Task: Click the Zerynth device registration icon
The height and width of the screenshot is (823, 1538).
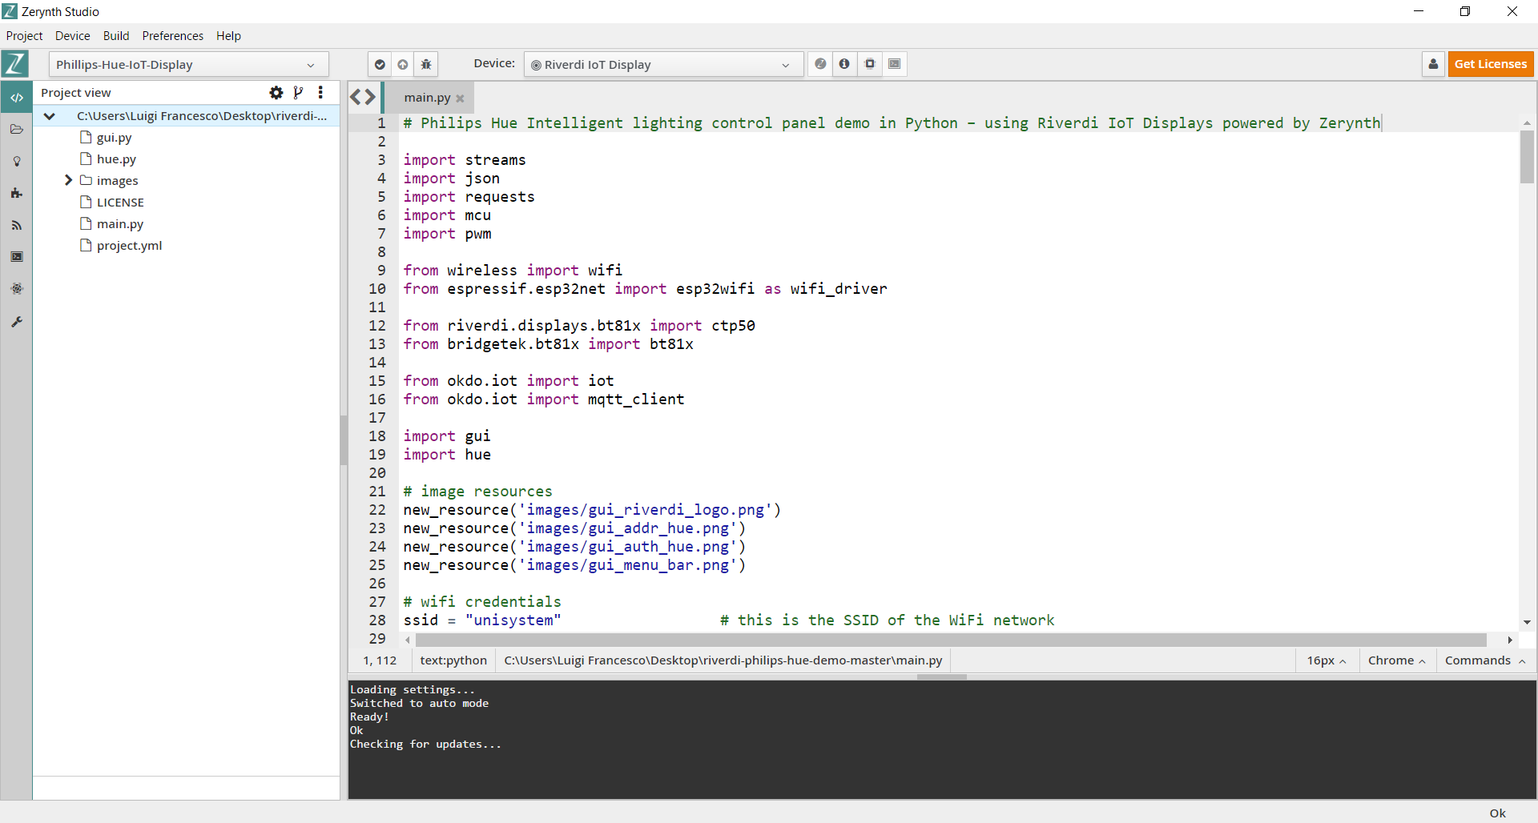Action: click(820, 64)
